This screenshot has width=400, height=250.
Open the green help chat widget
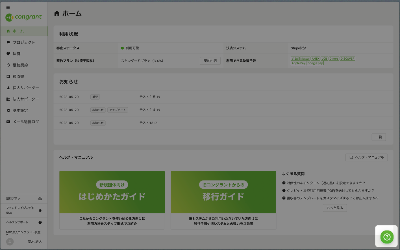[387, 237]
